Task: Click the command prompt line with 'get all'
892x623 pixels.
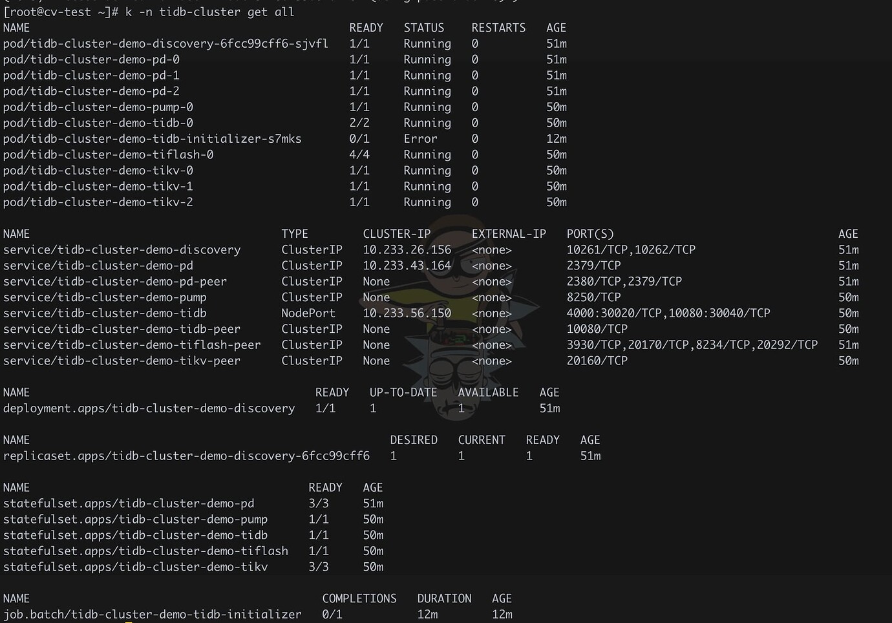Action: click(x=149, y=12)
